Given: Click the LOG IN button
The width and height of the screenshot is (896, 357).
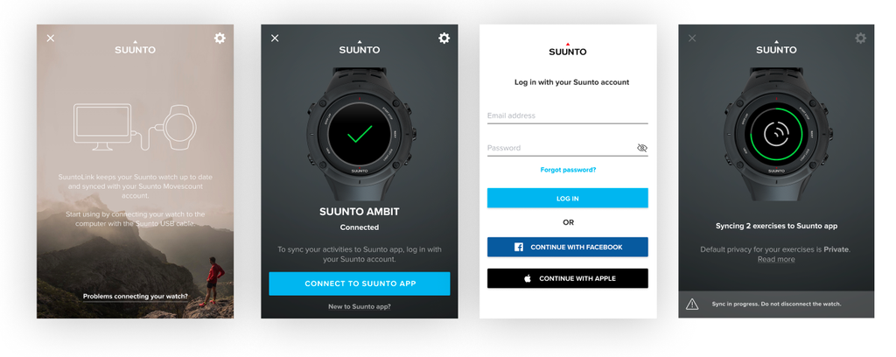Looking at the screenshot, I should [567, 199].
